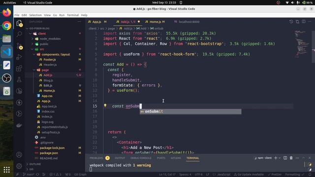Switch to the Home.js editor tab
The width and height of the screenshot is (315, 177).
click(155, 22)
